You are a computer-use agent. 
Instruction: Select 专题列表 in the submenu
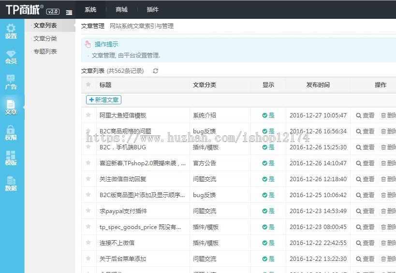tap(45, 52)
